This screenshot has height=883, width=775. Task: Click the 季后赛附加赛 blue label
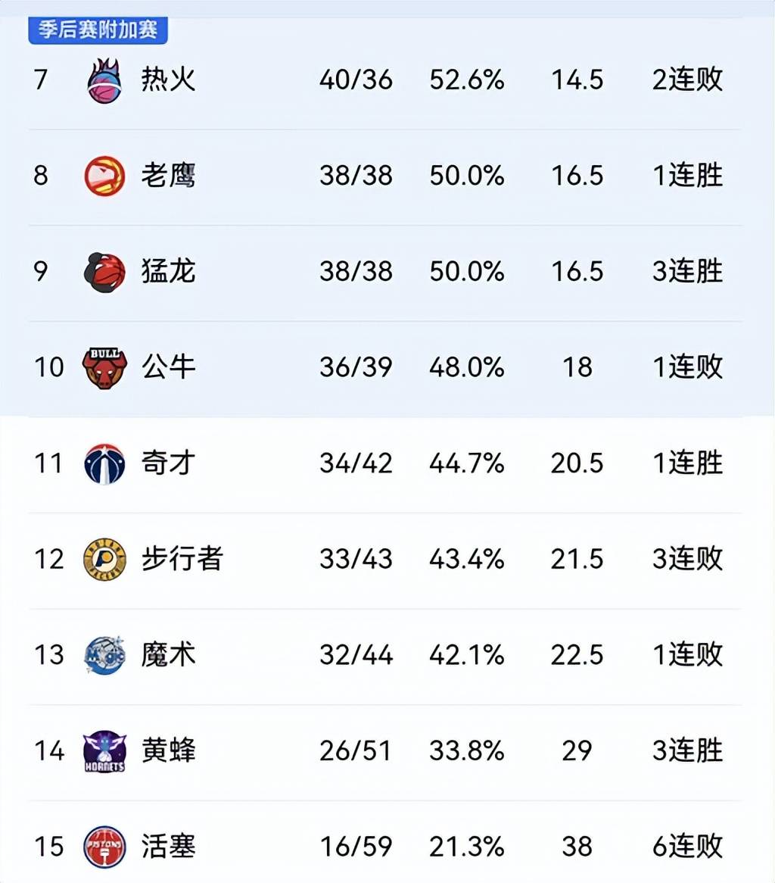98,30
